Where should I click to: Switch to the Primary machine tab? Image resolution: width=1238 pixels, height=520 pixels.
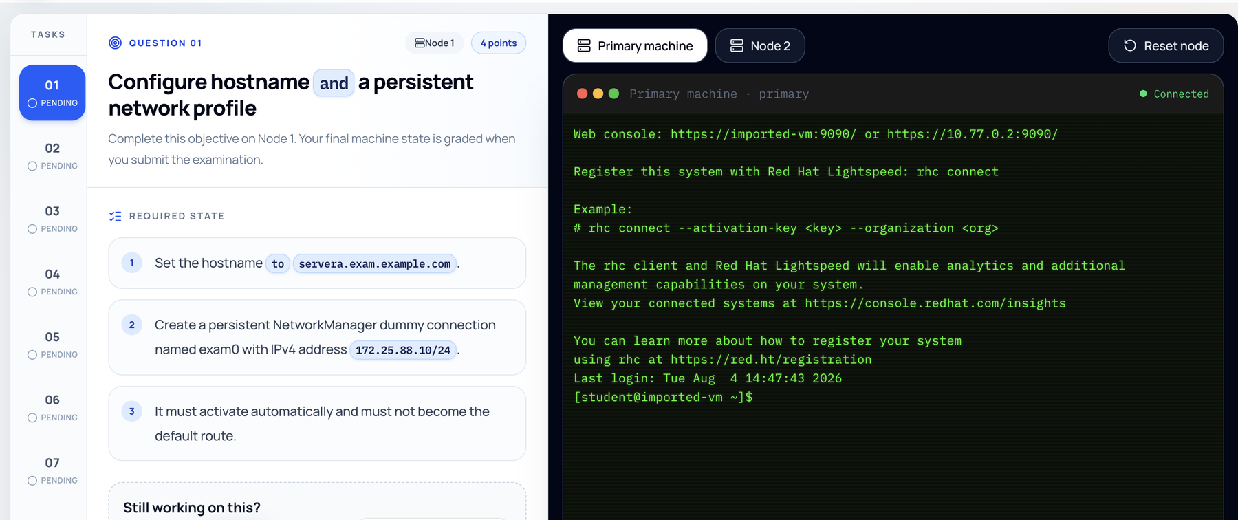(x=635, y=45)
